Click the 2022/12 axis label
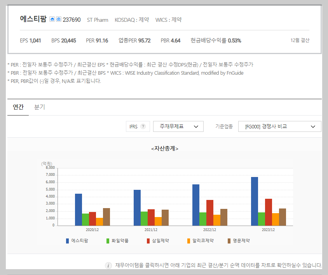 click(209, 230)
